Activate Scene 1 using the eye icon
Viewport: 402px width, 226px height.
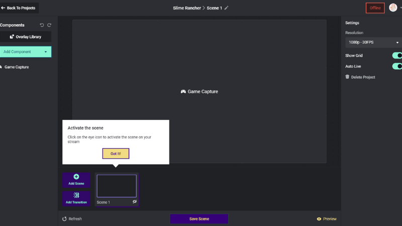click(x=134, y=202)
